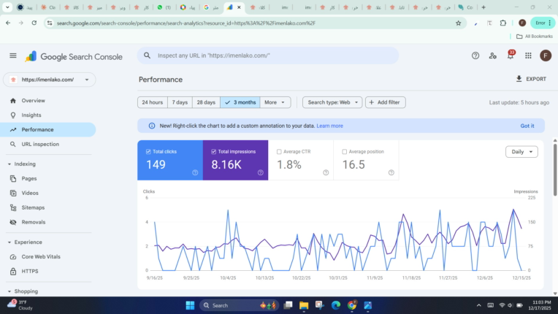The width and height of the screenshot is (558, 314).
Task: Open File Explorer from the taskbar
Action: click(304, 305)
